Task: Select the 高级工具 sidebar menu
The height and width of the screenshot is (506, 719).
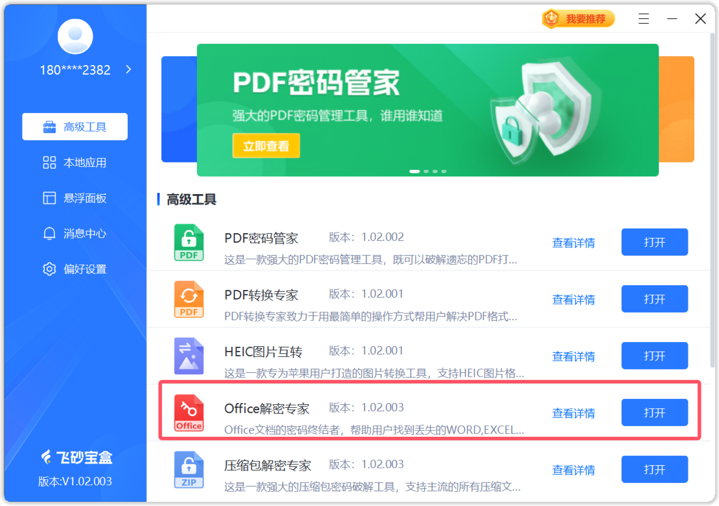Action: [x=75, y=127]
